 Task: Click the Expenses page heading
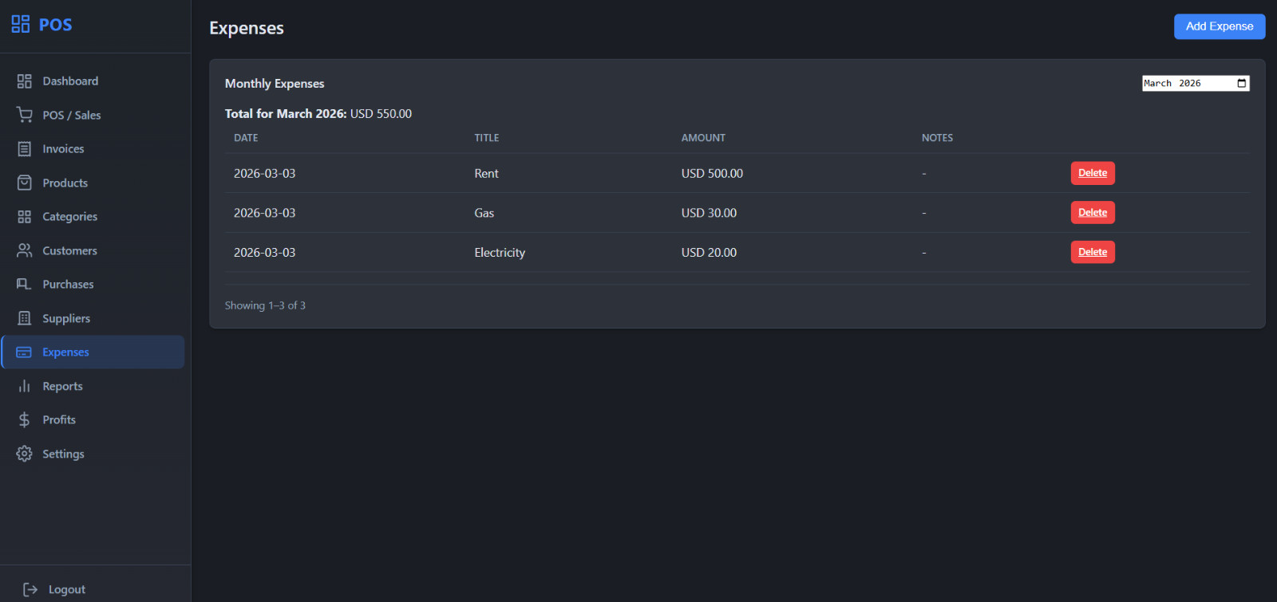pos(247,28)
